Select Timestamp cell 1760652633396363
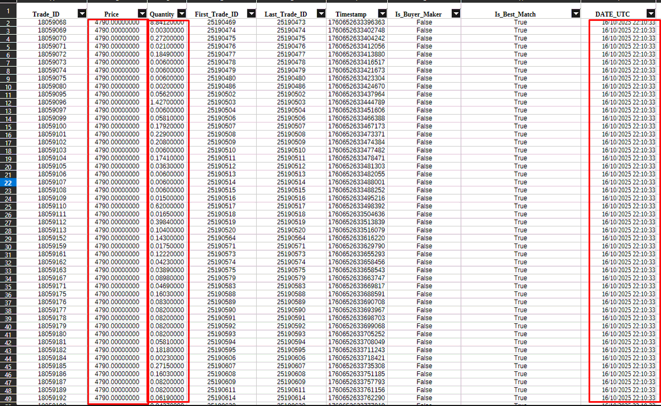This screenshot has width=661, height=406. 356,22
